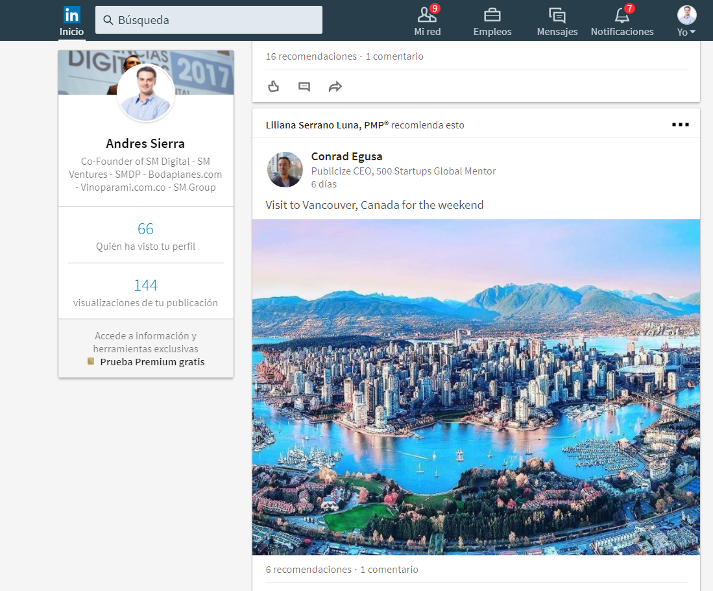The image size is (713, 591).
Task: Open the Vancouver skyline photo
Action: [476, 387]
